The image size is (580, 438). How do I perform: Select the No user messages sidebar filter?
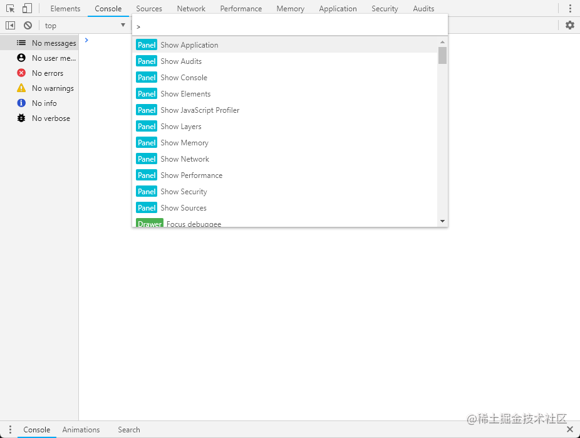39,58
